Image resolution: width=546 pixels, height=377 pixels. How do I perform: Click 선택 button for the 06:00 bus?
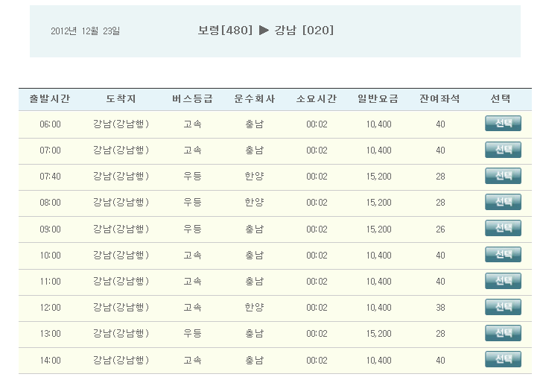pos(503,124)
